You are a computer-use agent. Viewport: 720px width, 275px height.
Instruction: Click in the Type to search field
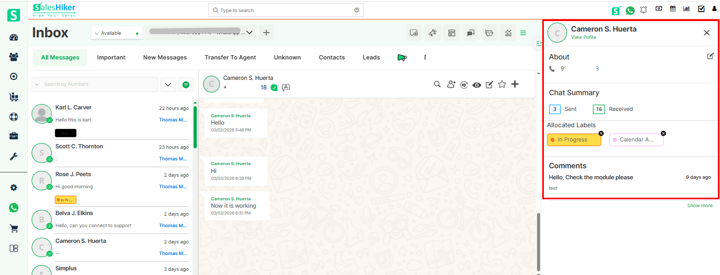(x=286, y=10)
